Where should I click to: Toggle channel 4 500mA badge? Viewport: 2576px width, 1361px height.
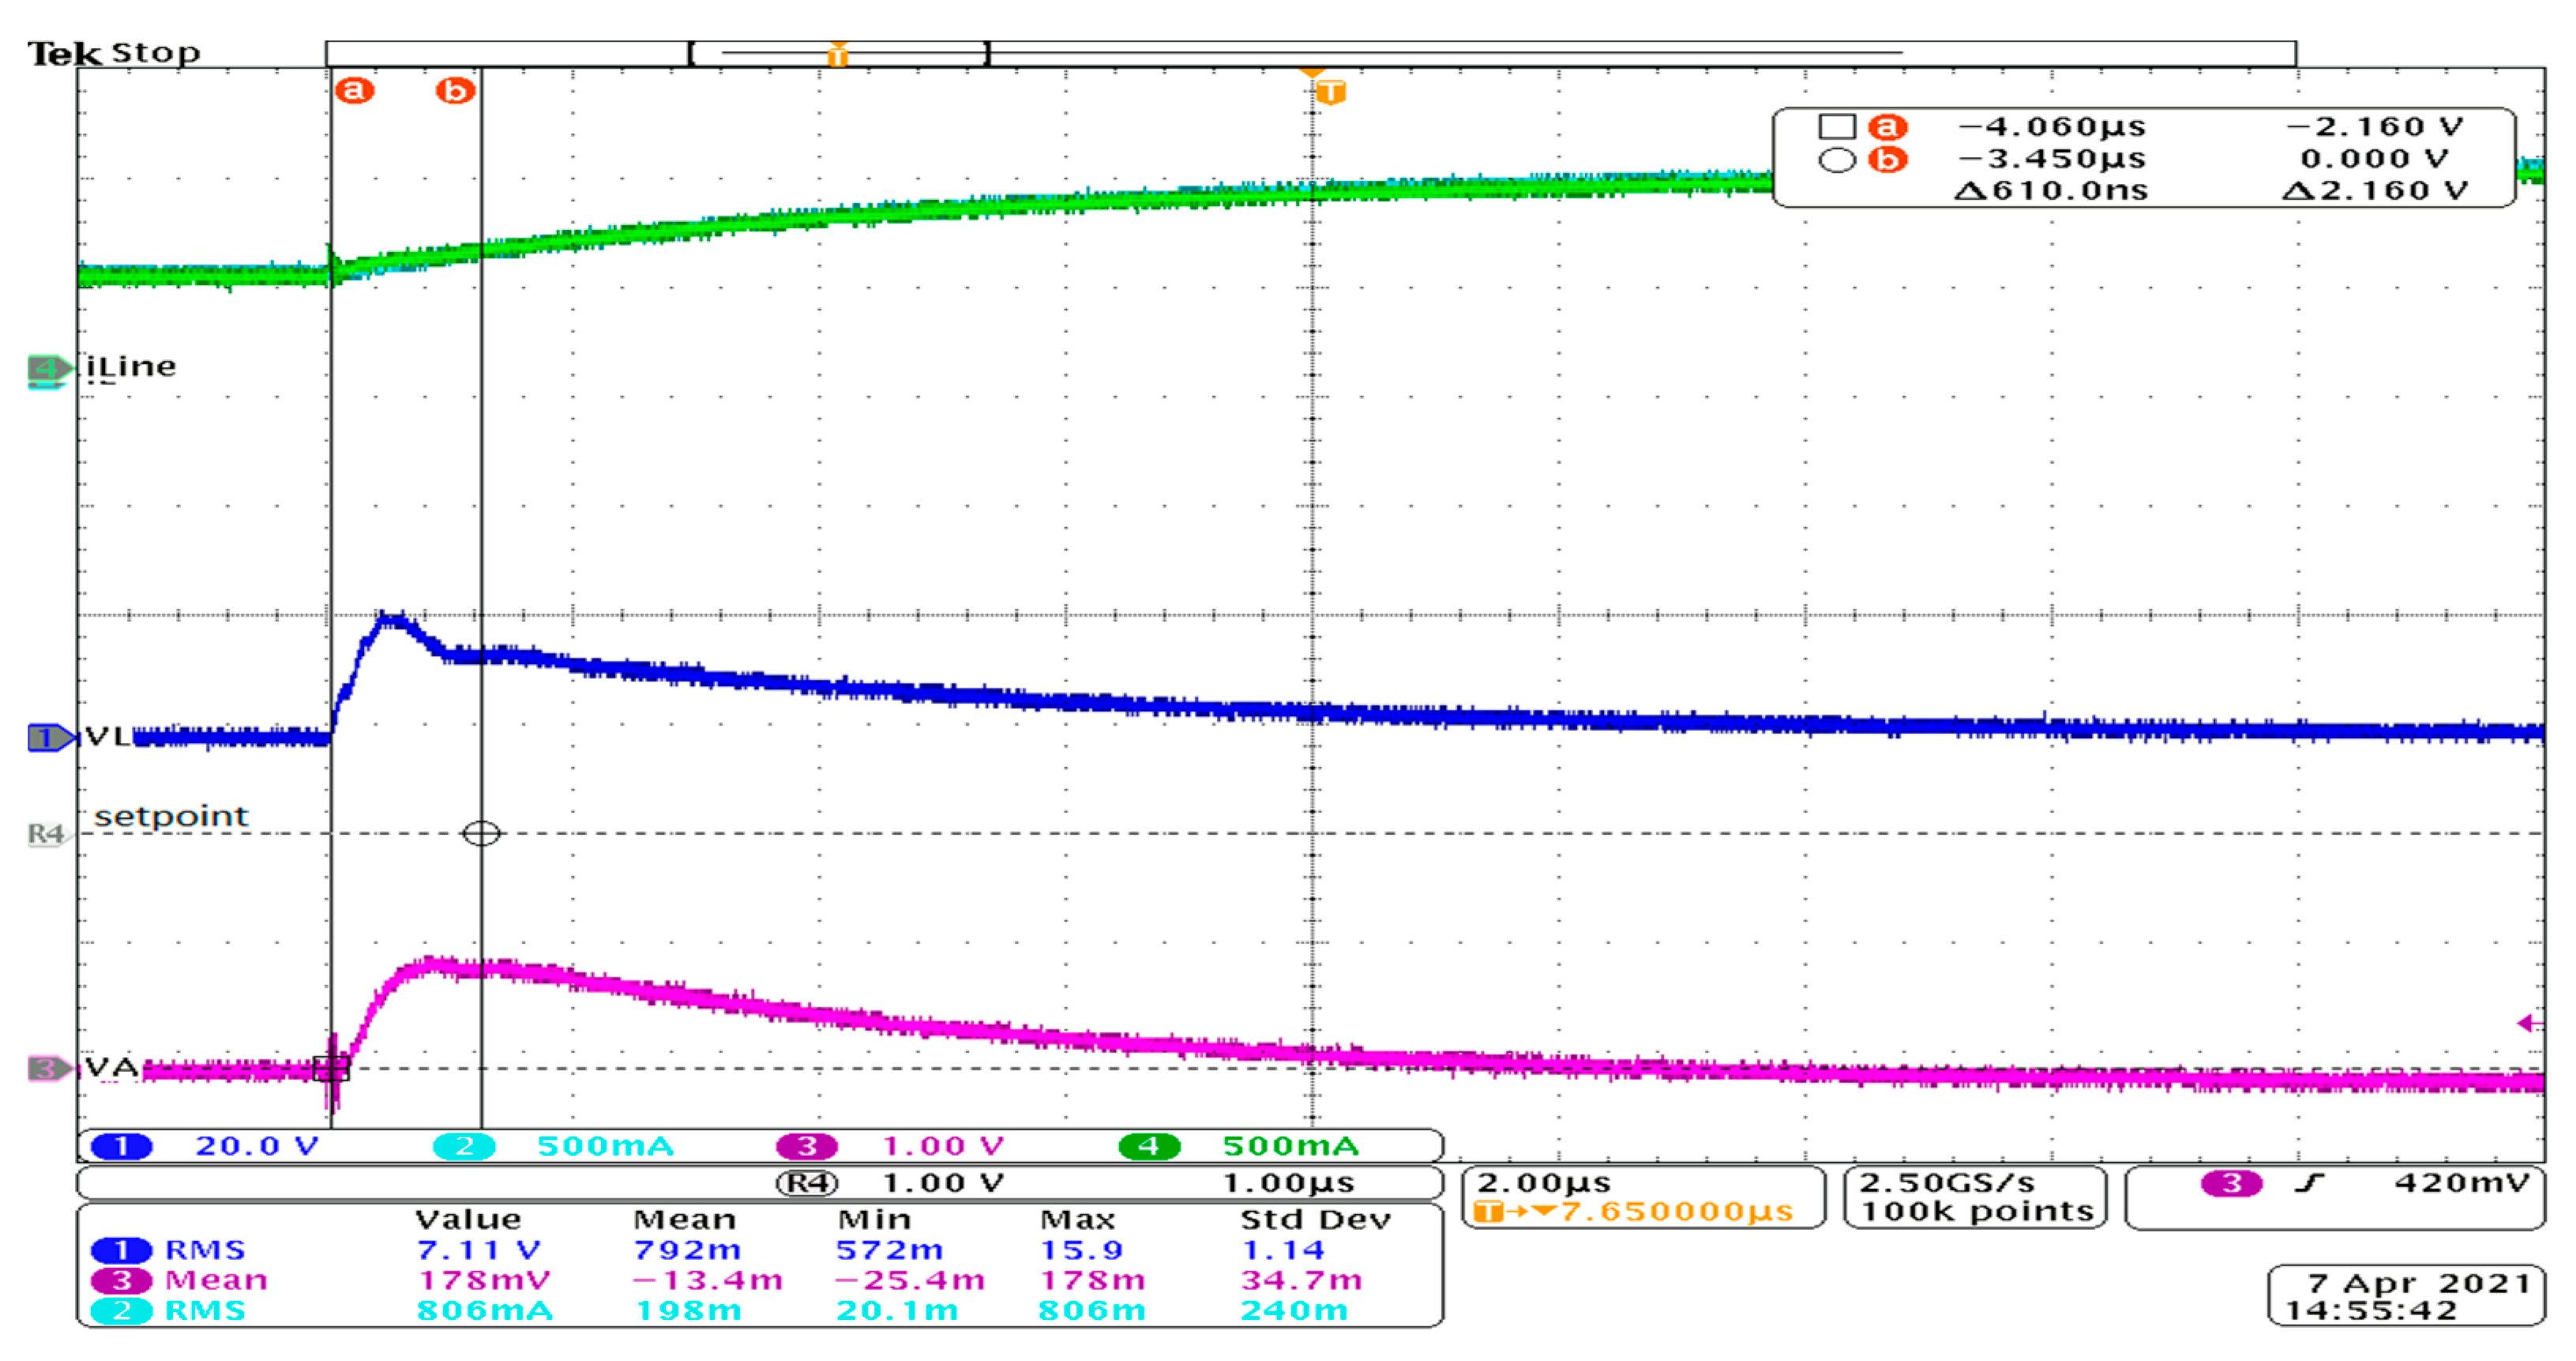[1149, 1146]
